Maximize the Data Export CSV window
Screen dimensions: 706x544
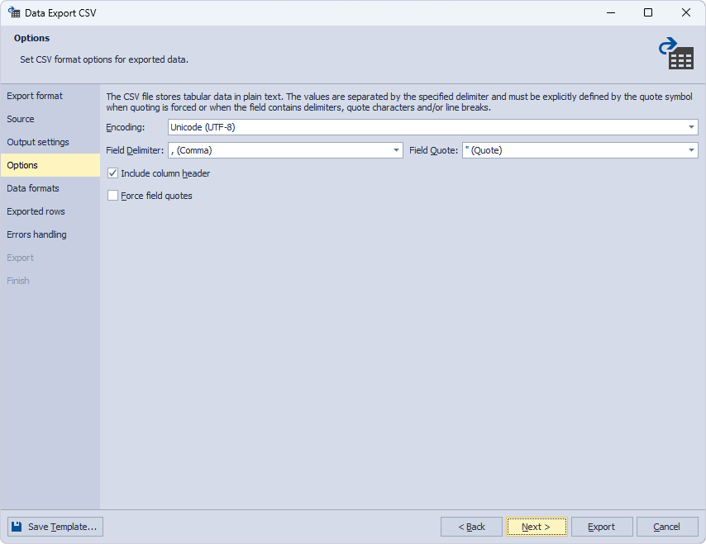[x=648, y=12]
